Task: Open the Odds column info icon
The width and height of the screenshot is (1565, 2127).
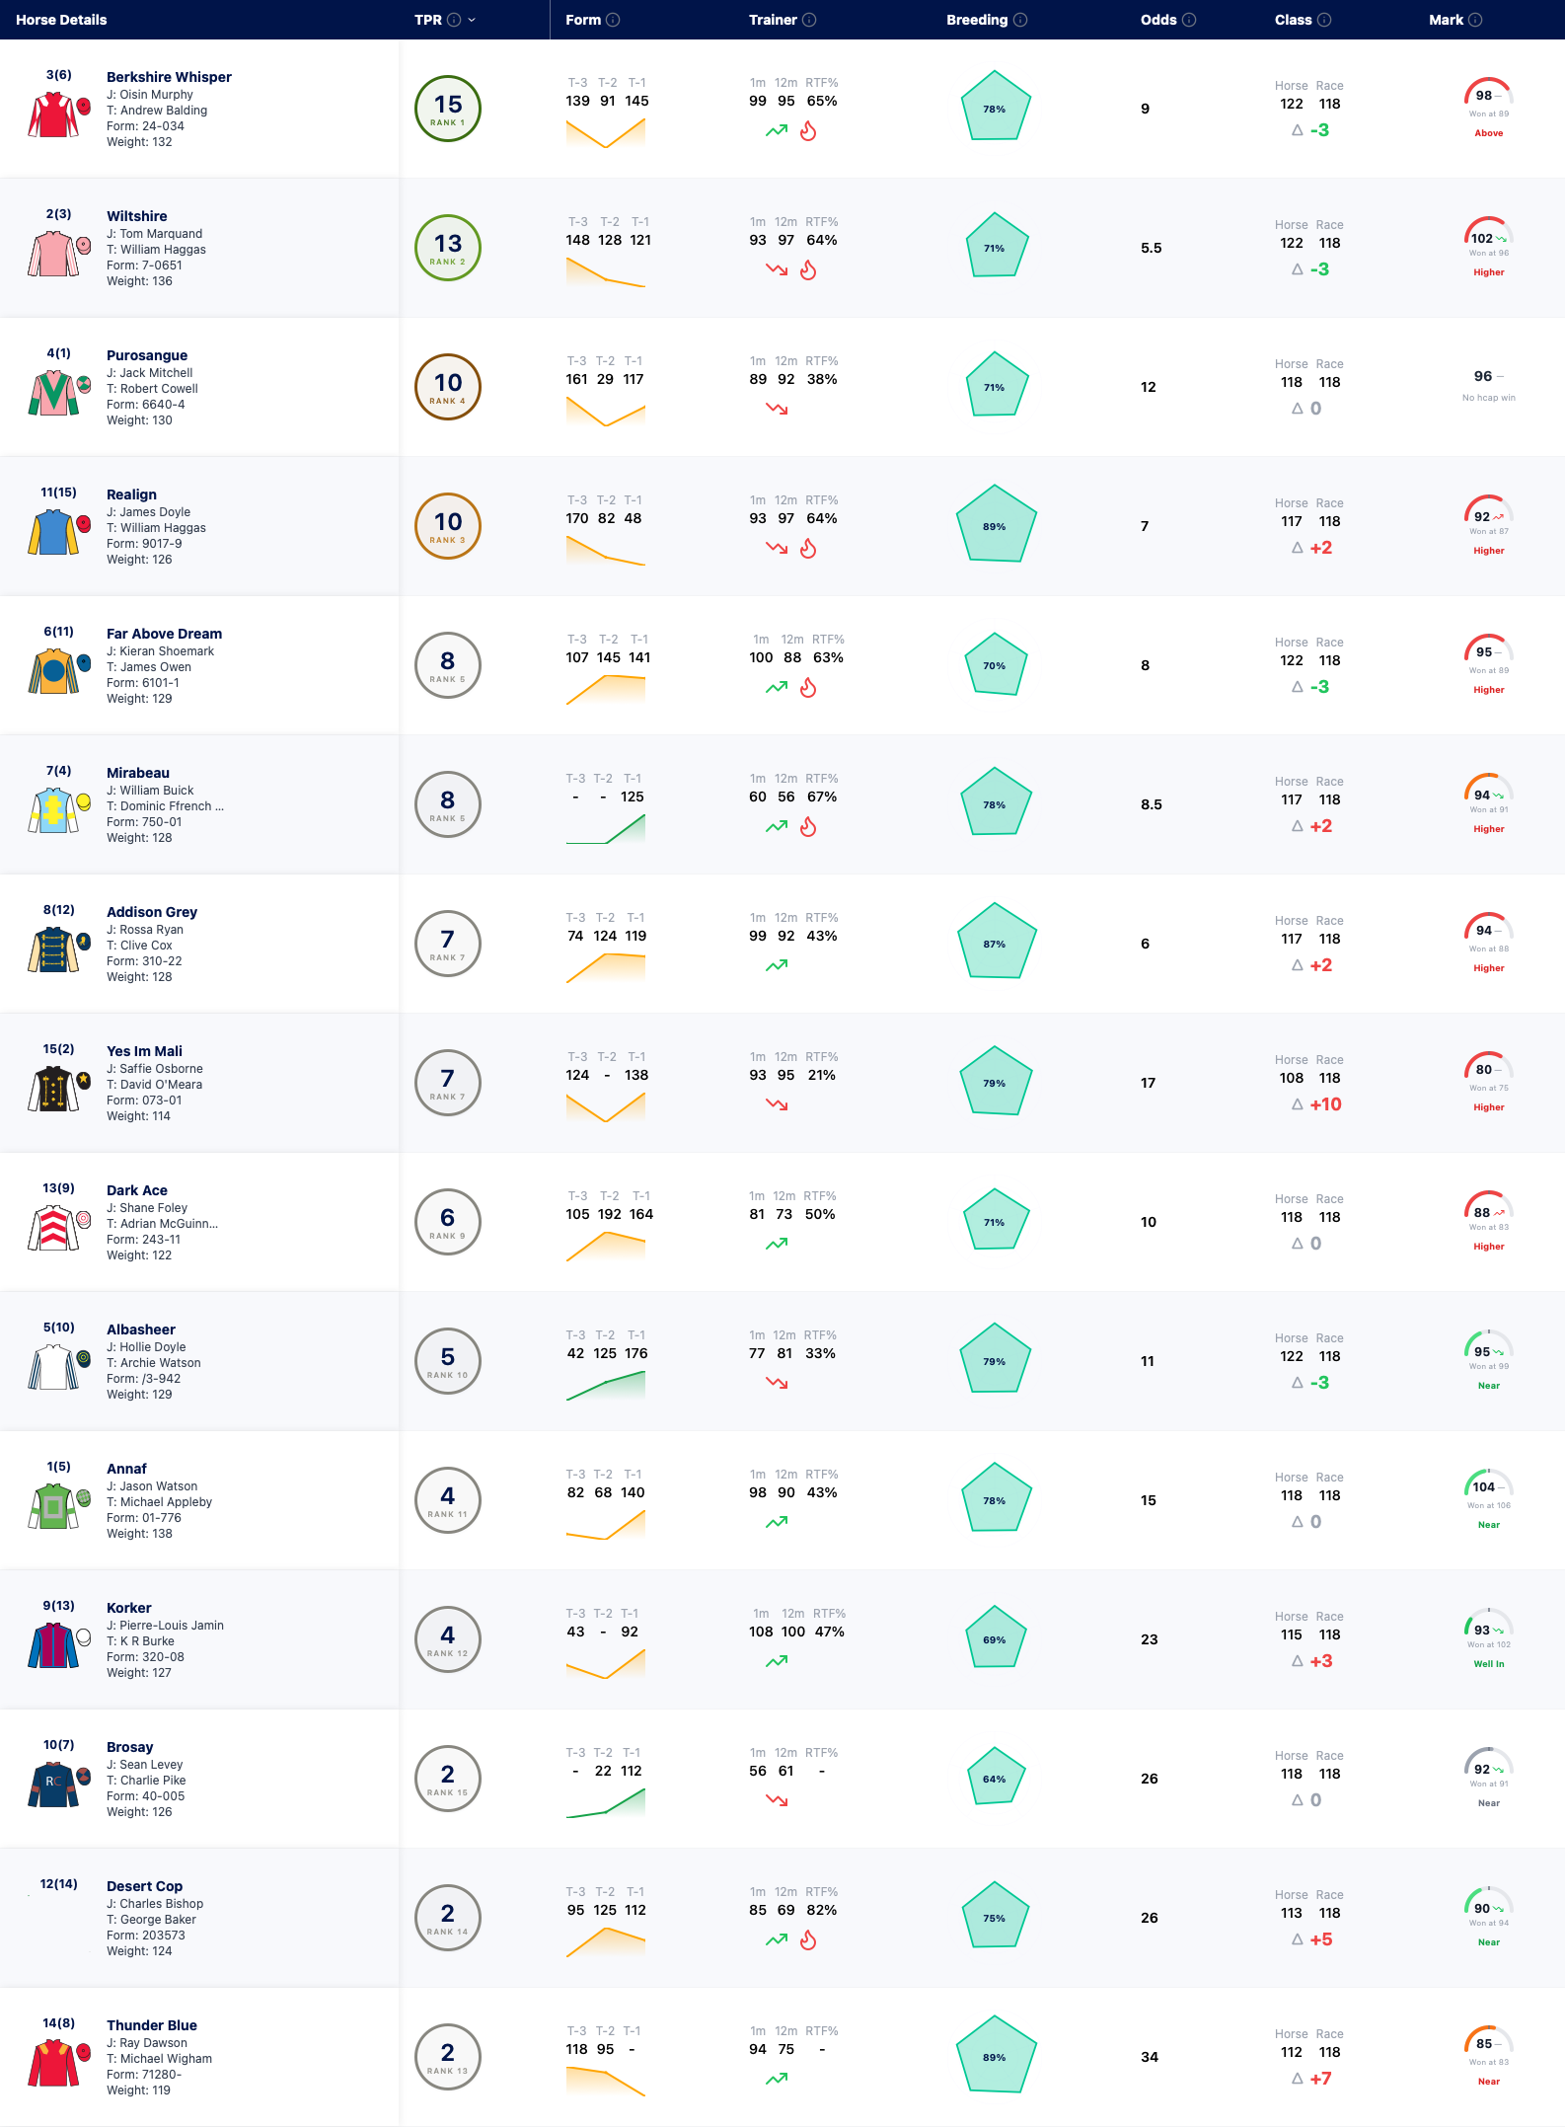Action: [1189, 20]
